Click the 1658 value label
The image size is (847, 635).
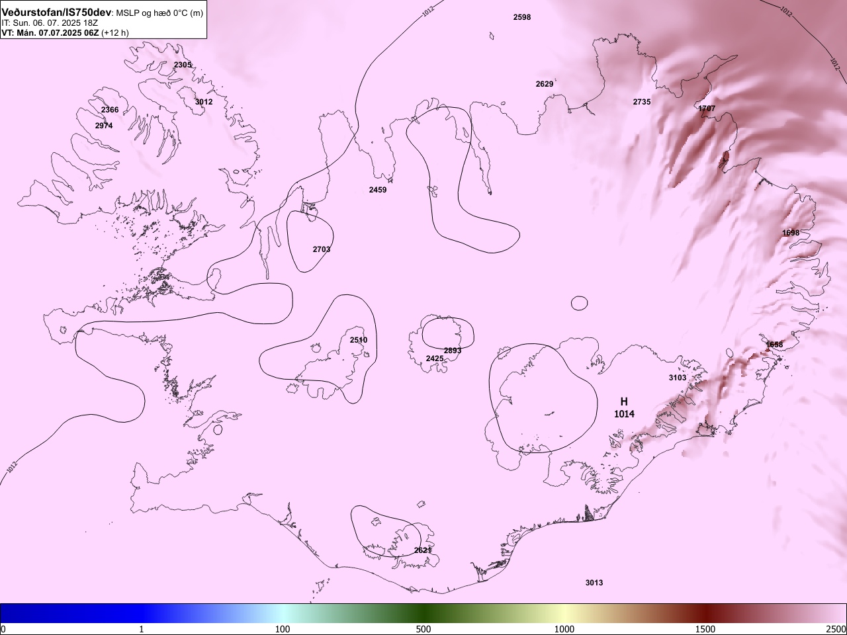tap(774, 345)
